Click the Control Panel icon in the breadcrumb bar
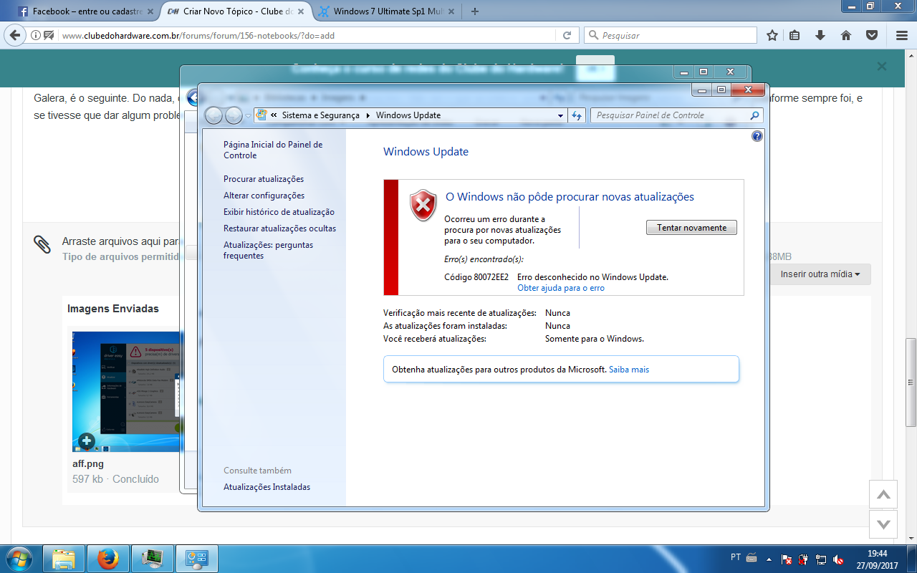The width and height of the screenshot is (917, 573). pyautogui.click(x=261, y=115)
